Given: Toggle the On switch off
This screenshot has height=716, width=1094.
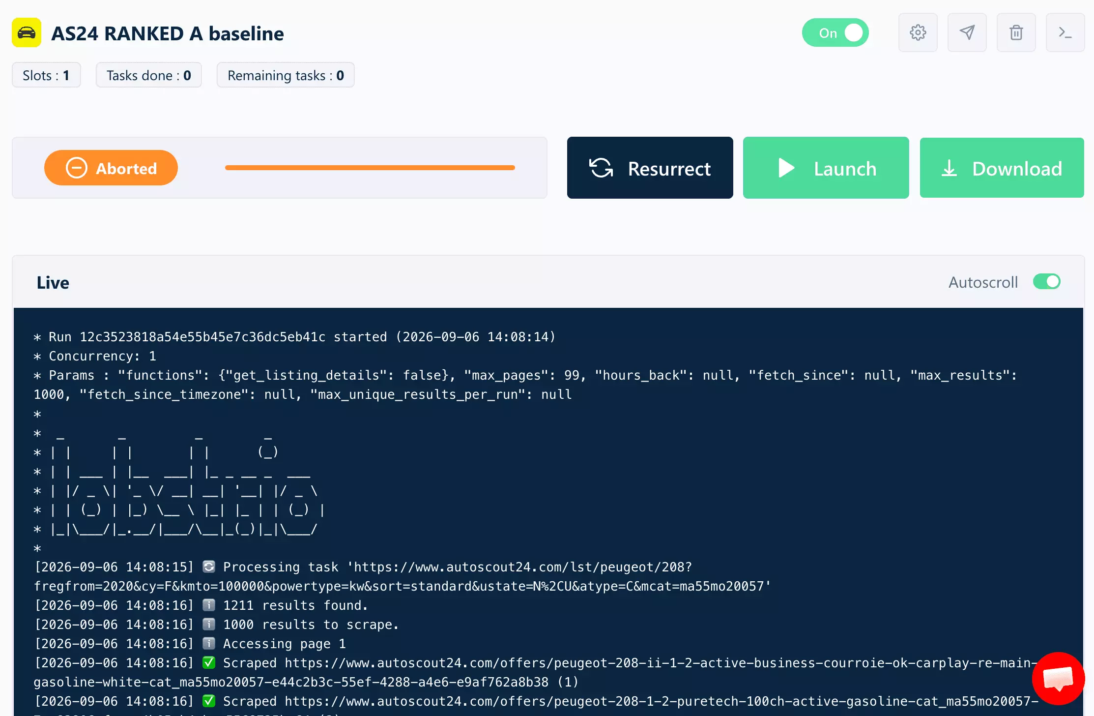Looking at the screenshot, I should click(835, 33).
